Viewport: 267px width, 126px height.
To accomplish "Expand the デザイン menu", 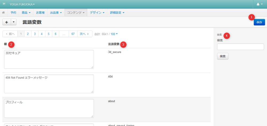I will [97, 12].
